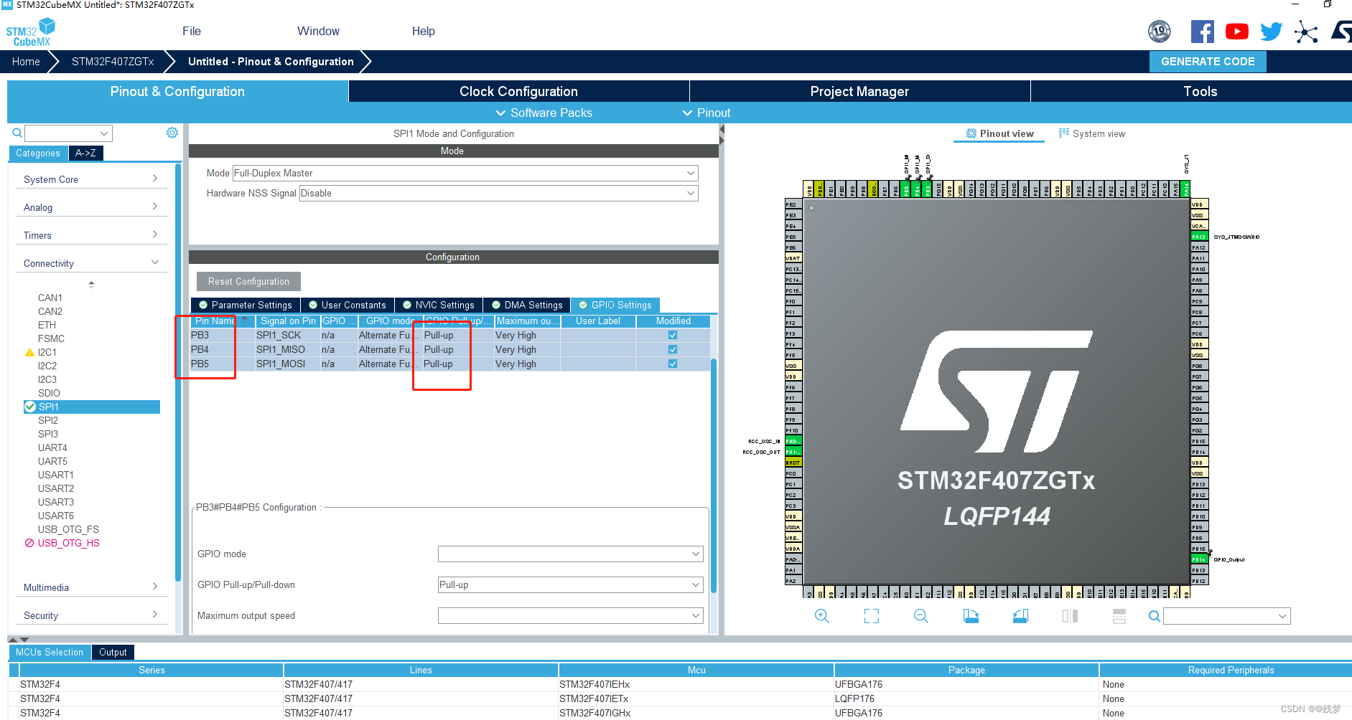The image size is (1352, 720).
Task: Collapse the Connectivity category
Action: 91,263
